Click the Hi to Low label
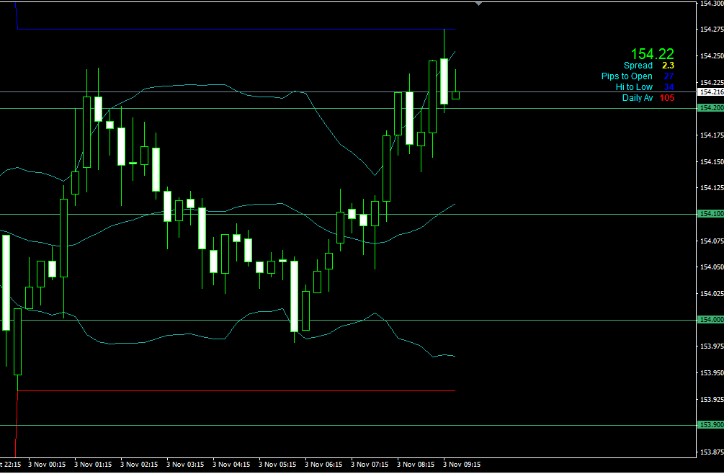Screen dimensions: 724x474 pos(634,87)
